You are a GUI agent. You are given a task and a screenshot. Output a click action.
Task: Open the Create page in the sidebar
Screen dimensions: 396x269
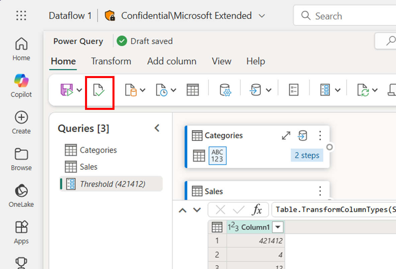(x=21, y=122)
